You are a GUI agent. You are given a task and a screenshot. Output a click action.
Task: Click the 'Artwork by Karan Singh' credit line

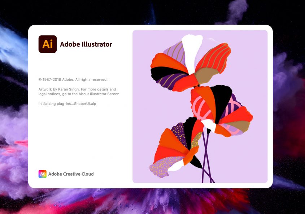77,89
